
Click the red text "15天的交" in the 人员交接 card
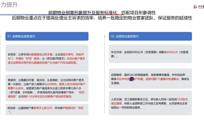[x=182, y=99]
